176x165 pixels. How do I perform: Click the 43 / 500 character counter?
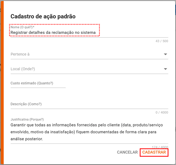(x=162, y=41)
